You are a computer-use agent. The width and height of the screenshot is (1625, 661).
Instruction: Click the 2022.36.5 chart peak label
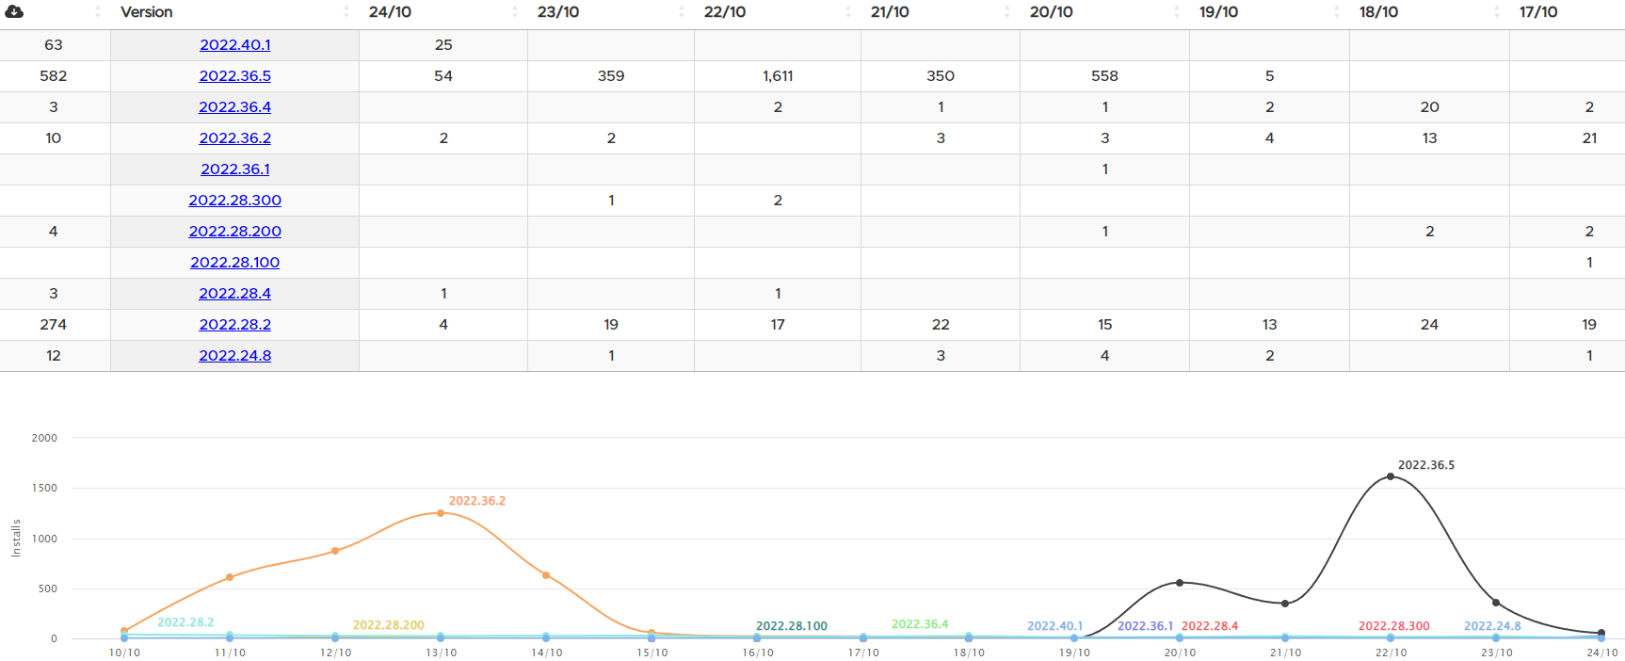coord(1425,465)
